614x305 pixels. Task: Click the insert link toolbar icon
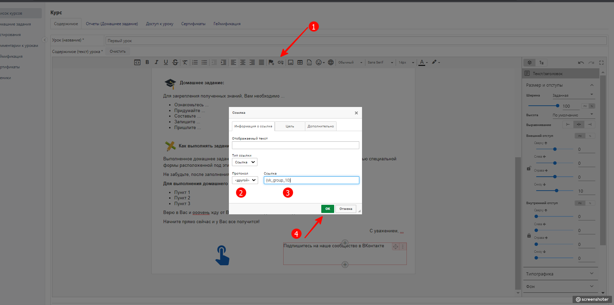tap(281, 62)
